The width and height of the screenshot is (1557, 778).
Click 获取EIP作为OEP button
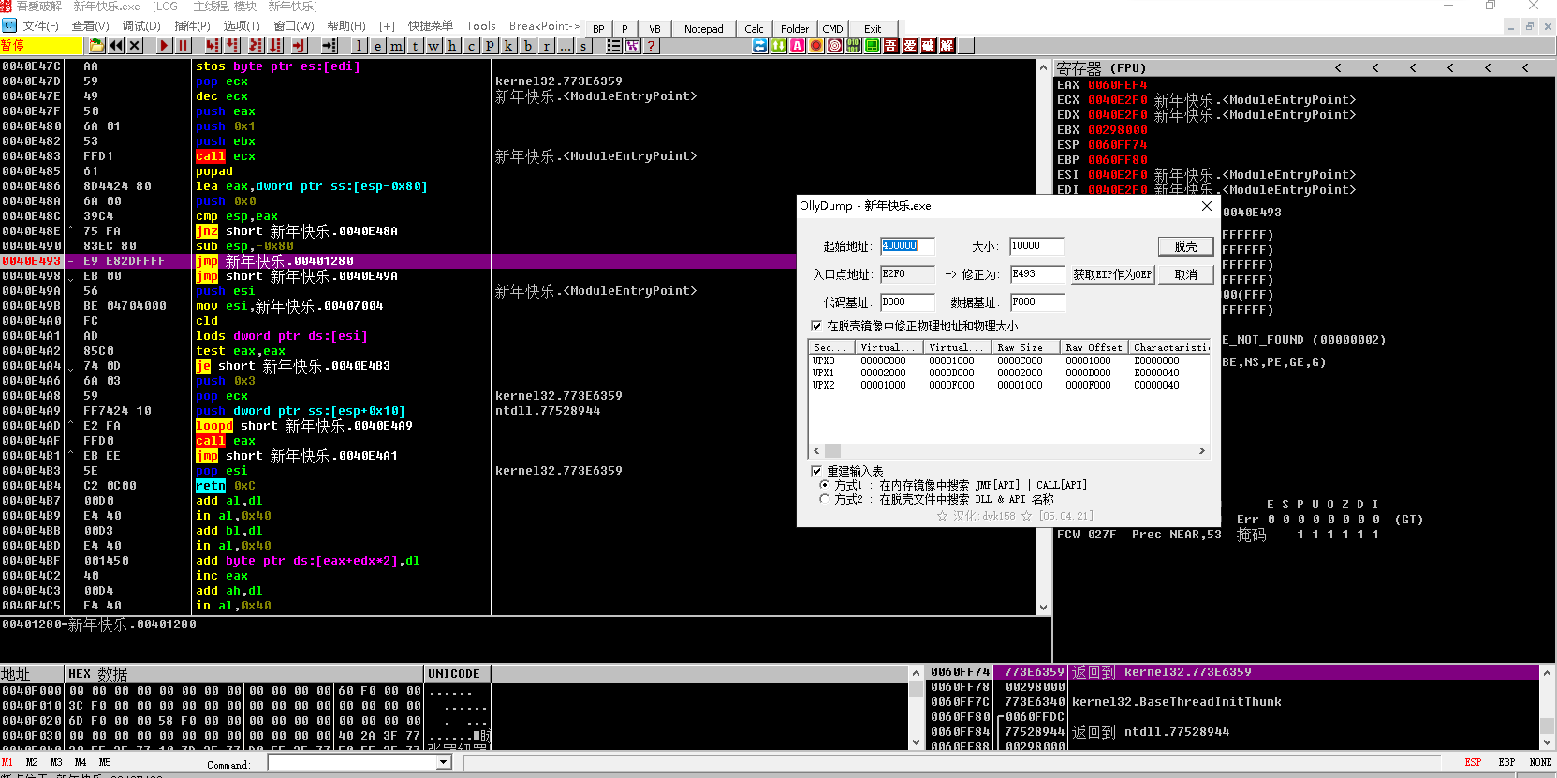tap(1112, 274)
